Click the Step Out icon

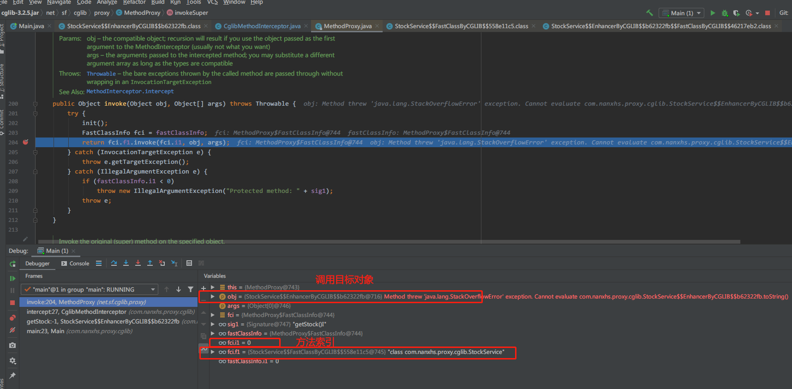(150, 263)
